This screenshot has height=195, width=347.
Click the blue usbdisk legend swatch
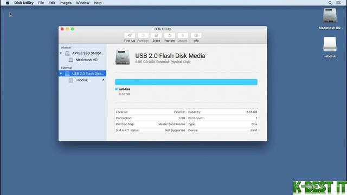[116, 89]
